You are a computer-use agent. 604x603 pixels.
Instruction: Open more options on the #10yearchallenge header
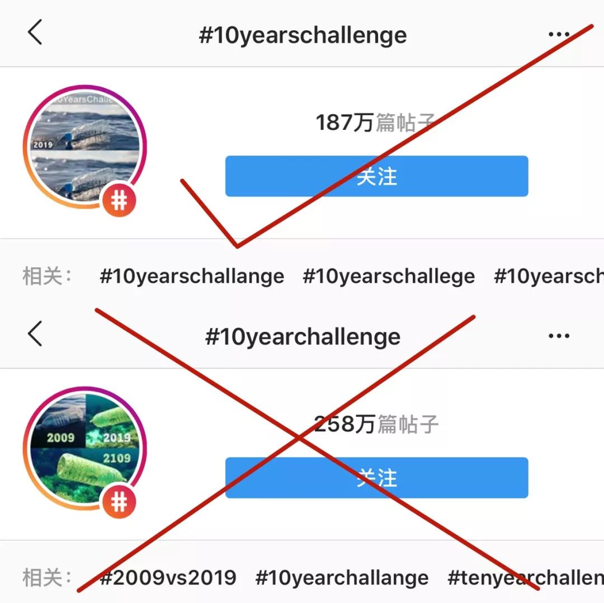[559, 336]
